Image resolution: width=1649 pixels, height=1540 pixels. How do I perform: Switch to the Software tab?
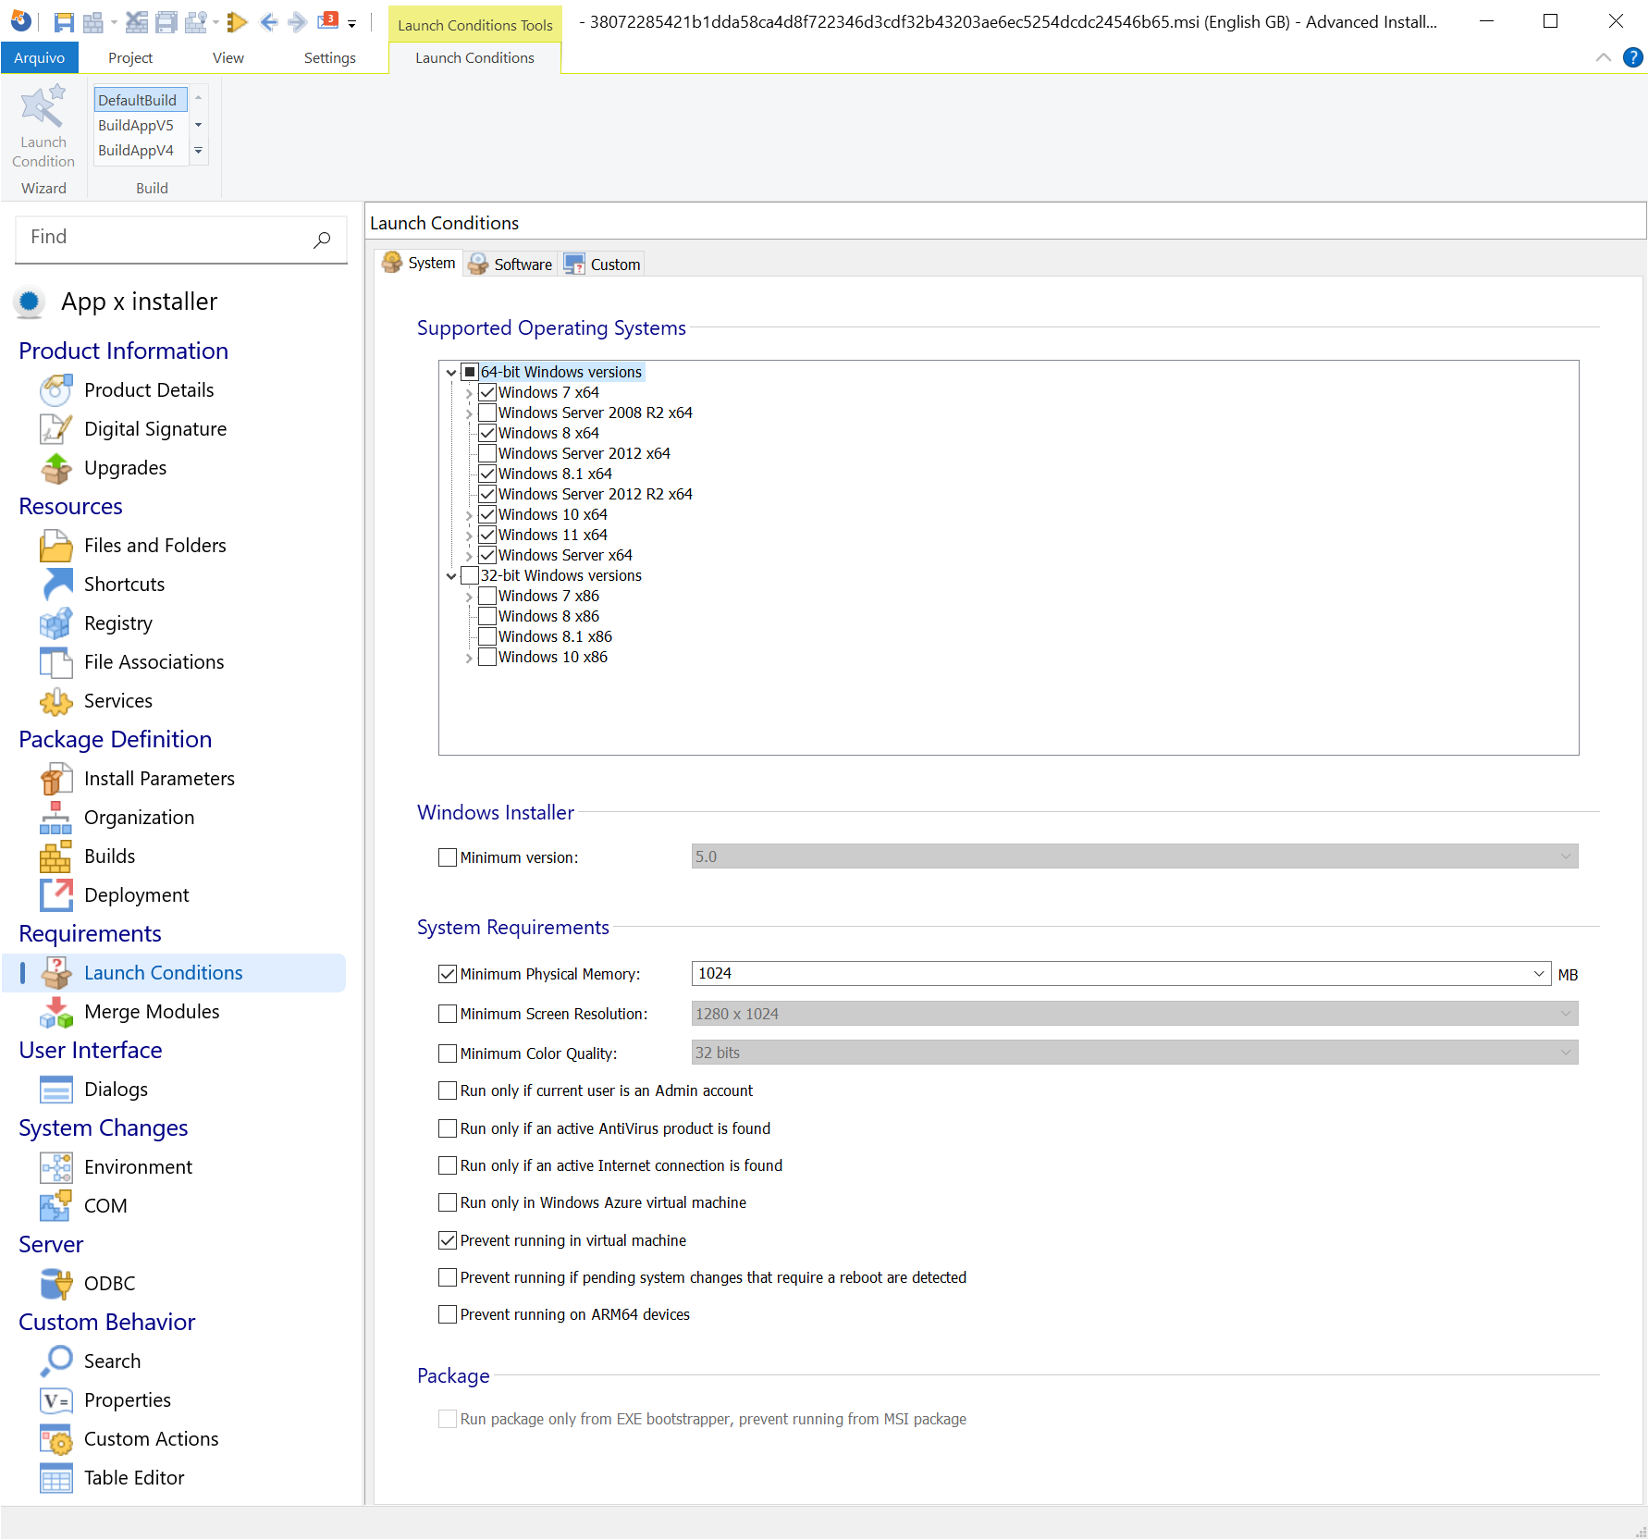[x=511, y=265]
